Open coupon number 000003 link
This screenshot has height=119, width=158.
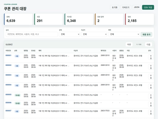coord(8,75)
